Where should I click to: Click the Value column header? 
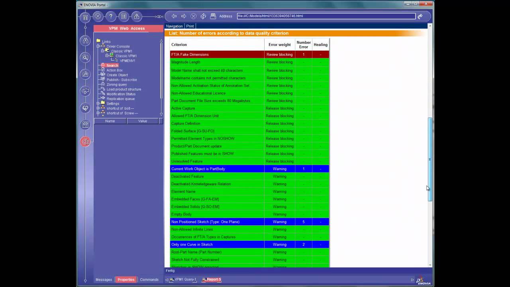pyautogui.click(x=143, y=121)
